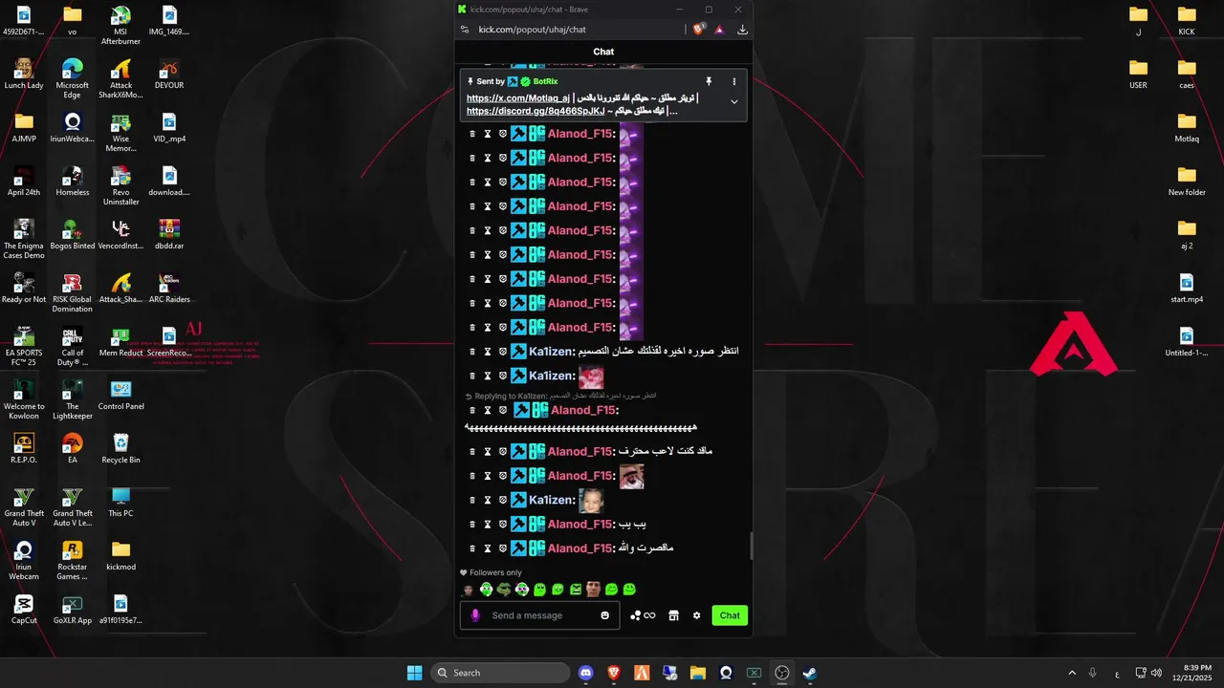Viewport: 1224px width, 688px height.
Task: Open ARC Raiders desktop shortcut
Action: 168,288
